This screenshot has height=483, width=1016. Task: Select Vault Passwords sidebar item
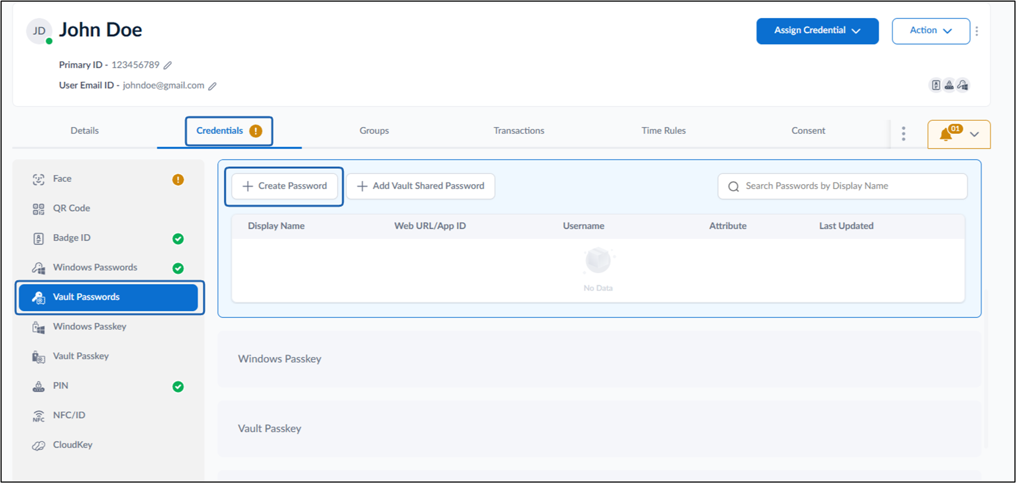pyautogui.click(x=109, y=297)
